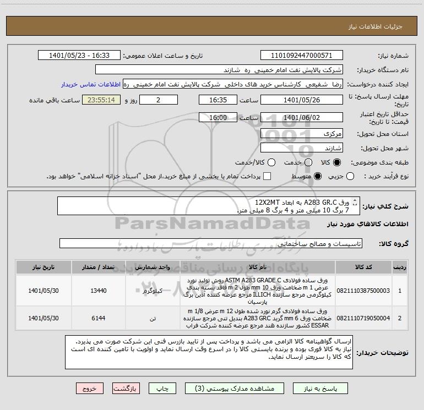Click the کد کالا column header
Viewport: 424px width, 410px height.
pyautogui.click(x=363, y=267)
